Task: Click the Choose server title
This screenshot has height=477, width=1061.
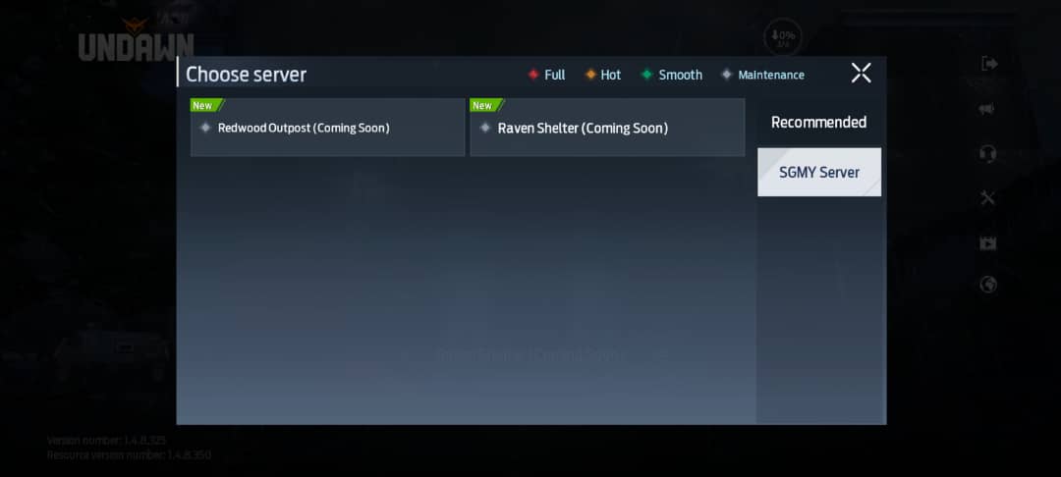Action: point(246,75)
